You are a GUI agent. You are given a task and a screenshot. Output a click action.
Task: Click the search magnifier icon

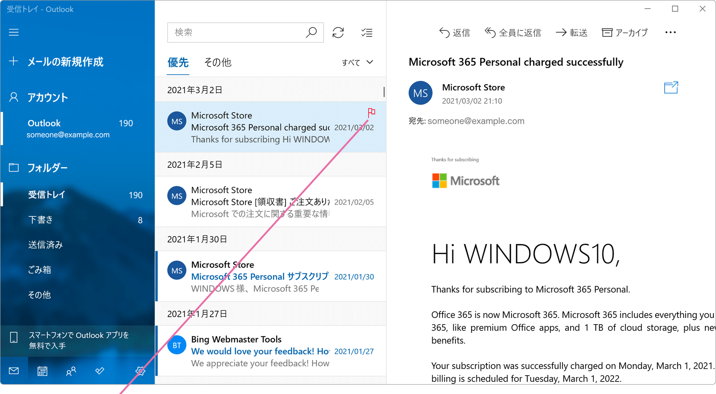(x=311, y=32)
